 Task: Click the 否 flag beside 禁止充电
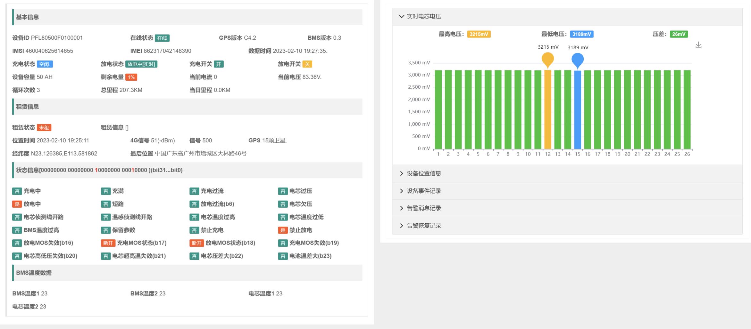(194, 230)
